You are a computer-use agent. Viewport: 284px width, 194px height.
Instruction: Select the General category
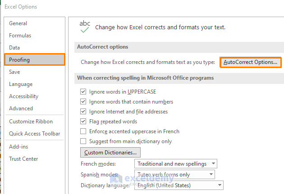point(18,23)
